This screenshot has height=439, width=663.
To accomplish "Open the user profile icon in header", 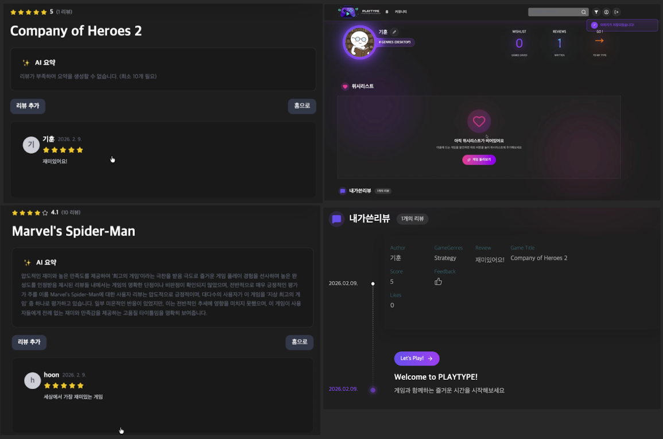I will 606,12.
